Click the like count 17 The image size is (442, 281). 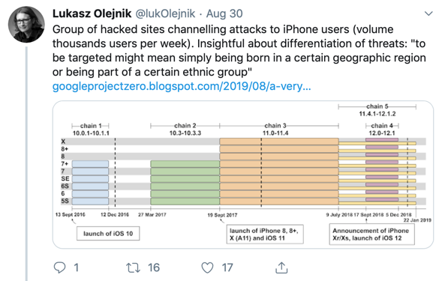point(227,268)
